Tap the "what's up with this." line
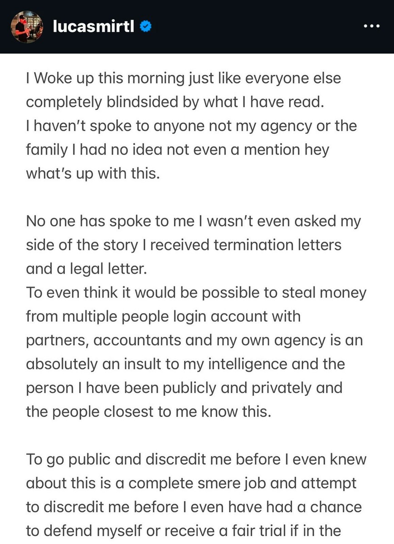 tap(93, 173)
